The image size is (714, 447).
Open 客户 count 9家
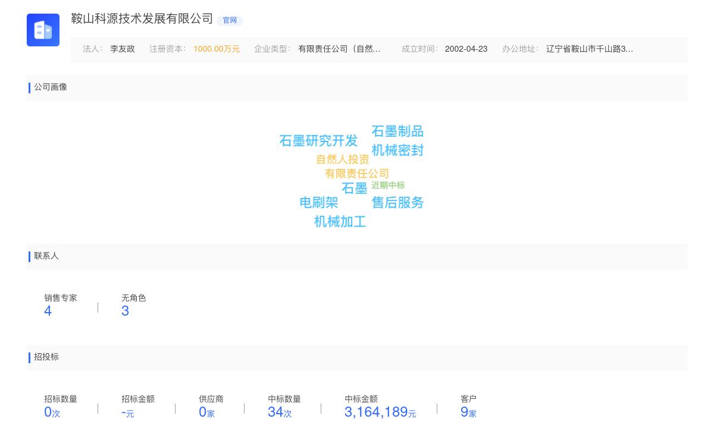click(468, 412)
